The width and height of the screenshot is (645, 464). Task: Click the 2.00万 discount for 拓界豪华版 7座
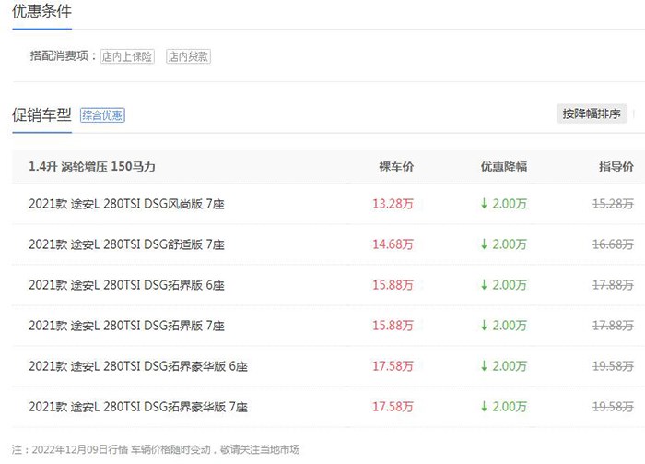point(504,407)
